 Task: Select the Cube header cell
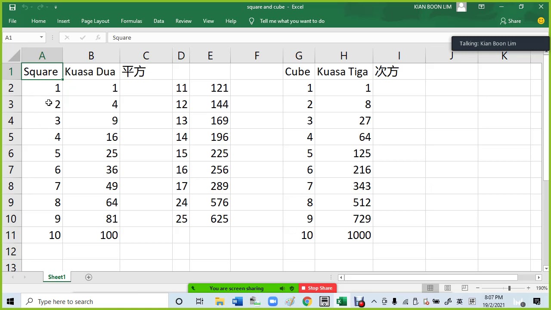click(299, 71)
